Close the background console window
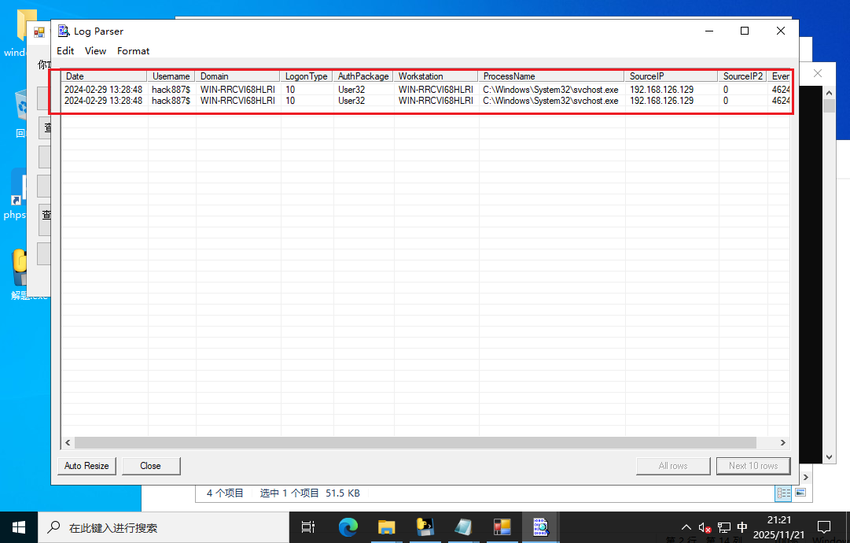Image resolution: width=850 pixels, height=543 pixels. (818, 73)
